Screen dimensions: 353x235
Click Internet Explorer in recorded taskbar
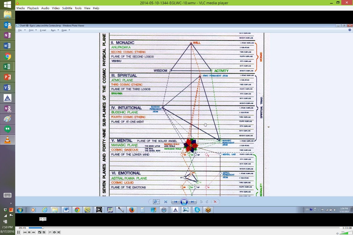coord(44,210)
